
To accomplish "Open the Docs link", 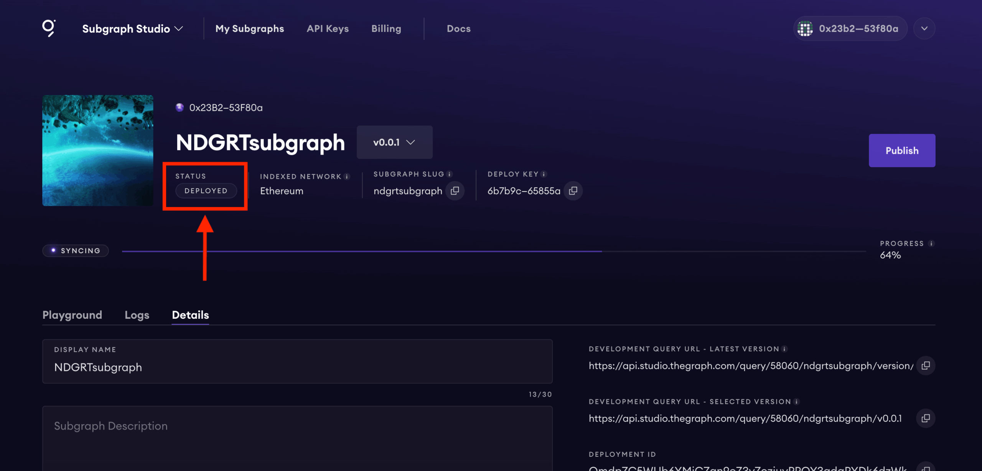I will click(x=459, y=29).
